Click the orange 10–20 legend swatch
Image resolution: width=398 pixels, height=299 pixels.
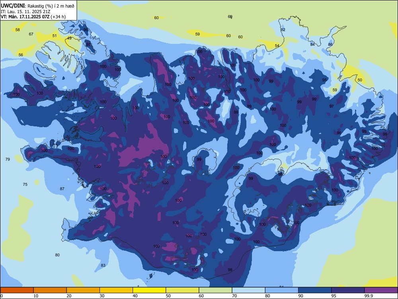pos(50,290)
